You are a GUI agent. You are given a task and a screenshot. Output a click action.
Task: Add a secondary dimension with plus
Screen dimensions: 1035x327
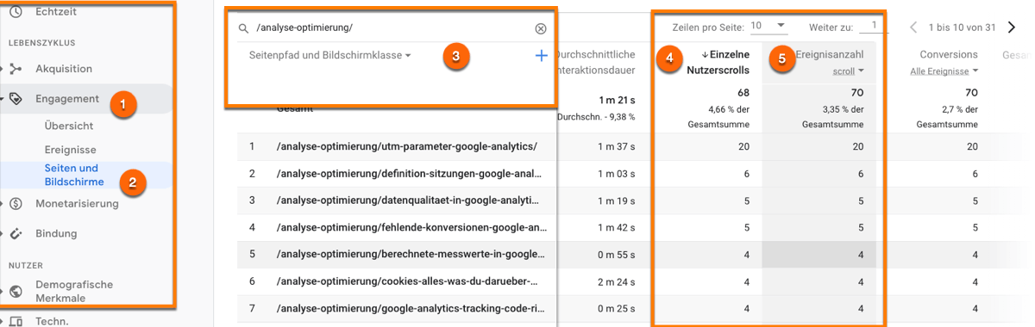(x=542, y=55)
